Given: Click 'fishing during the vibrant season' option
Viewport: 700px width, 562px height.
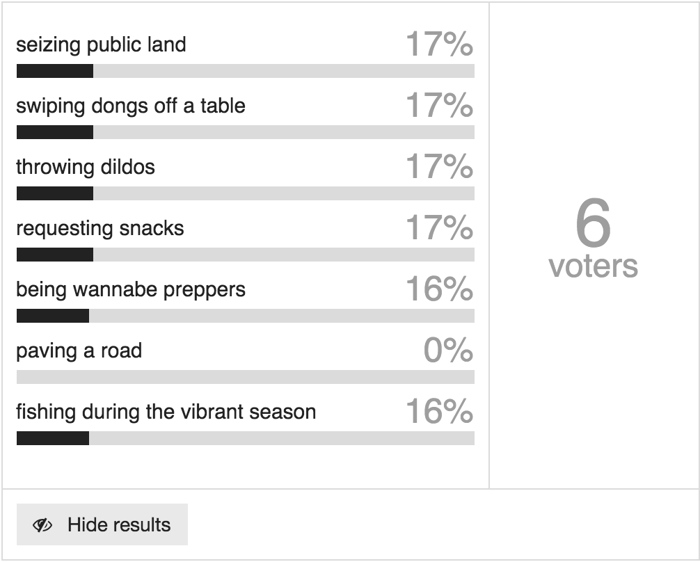Looking at the screenshot, I should (x=166, y=412).
